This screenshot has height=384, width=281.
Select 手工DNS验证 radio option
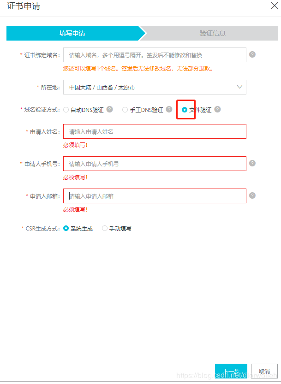(125, 110)
